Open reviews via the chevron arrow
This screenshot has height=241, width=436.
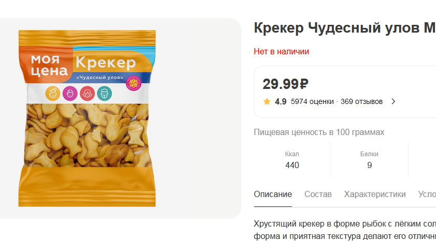(393, 101)
